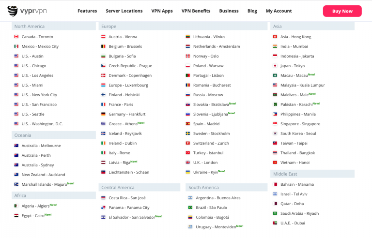Open the My Account navigation link
372x238 pixels.
(279, 11)
